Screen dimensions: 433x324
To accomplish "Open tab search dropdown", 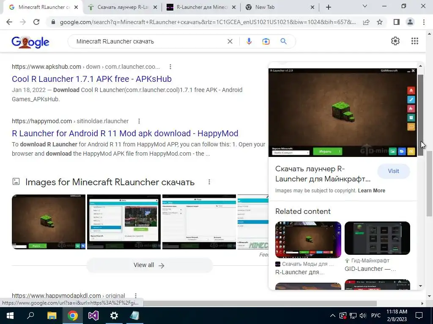I will click(x=365, y=6).
